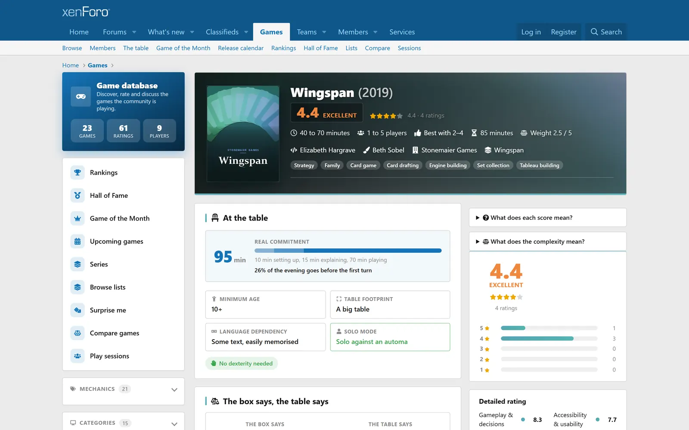This screenshot has height=430, width=689.
Task: Click the clock icon beside 40 to 70 minutes
Action: [294, 133]
